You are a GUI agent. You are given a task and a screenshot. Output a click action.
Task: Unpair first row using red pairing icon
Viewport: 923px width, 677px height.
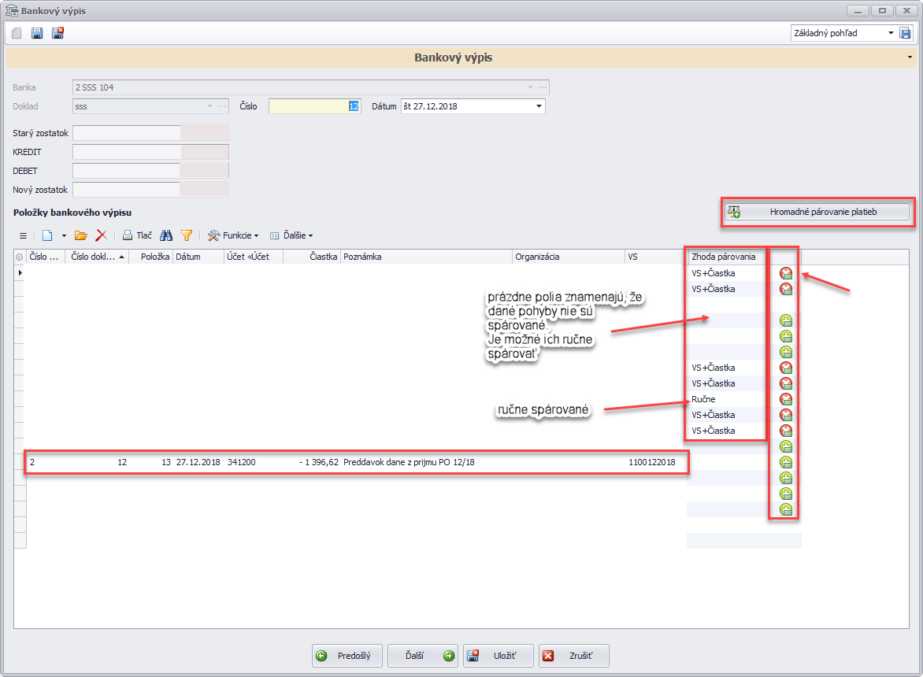pos(785,273)
